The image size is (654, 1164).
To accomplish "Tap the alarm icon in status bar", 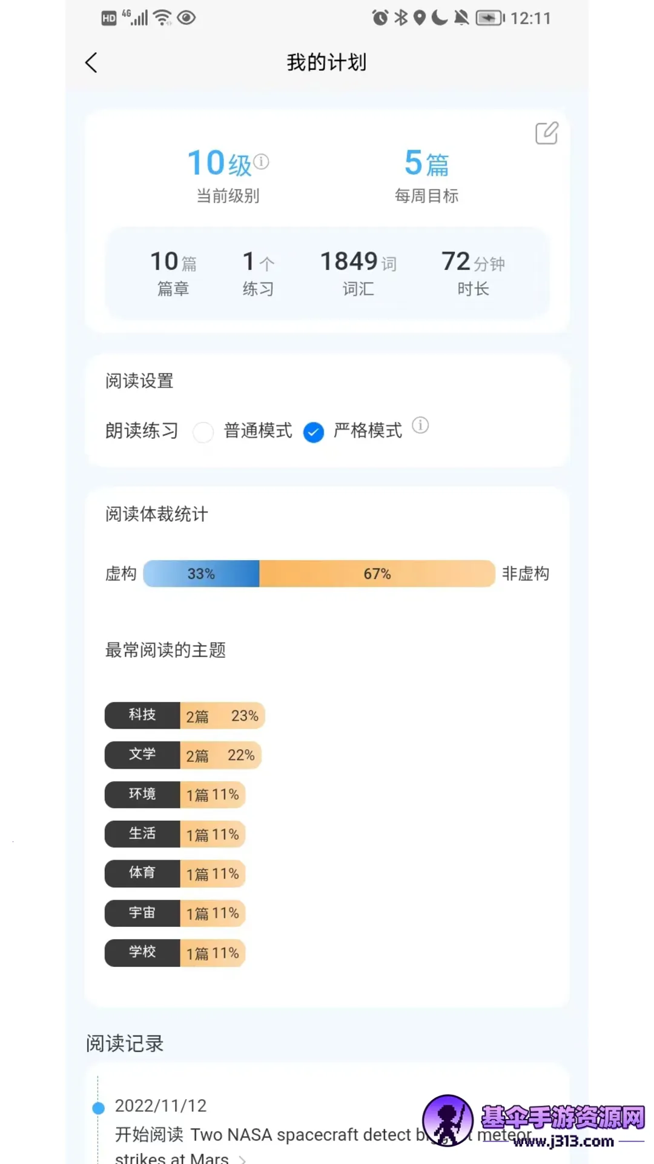I will [x=380, y=18].
